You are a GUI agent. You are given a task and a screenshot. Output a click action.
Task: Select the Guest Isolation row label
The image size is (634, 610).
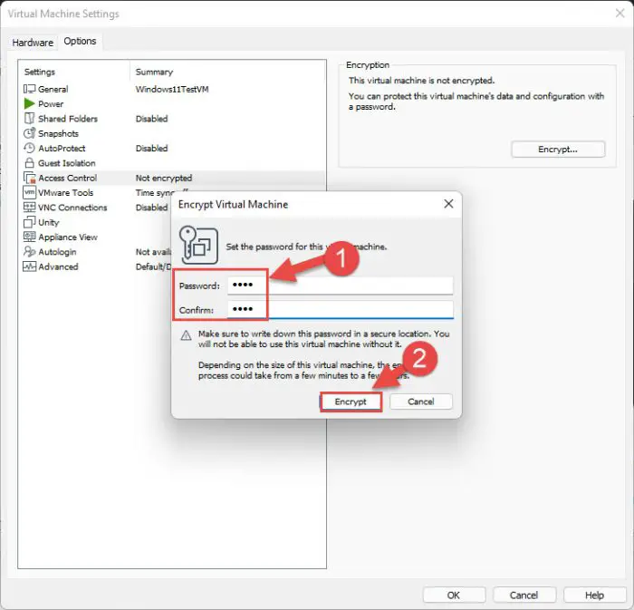67,163
